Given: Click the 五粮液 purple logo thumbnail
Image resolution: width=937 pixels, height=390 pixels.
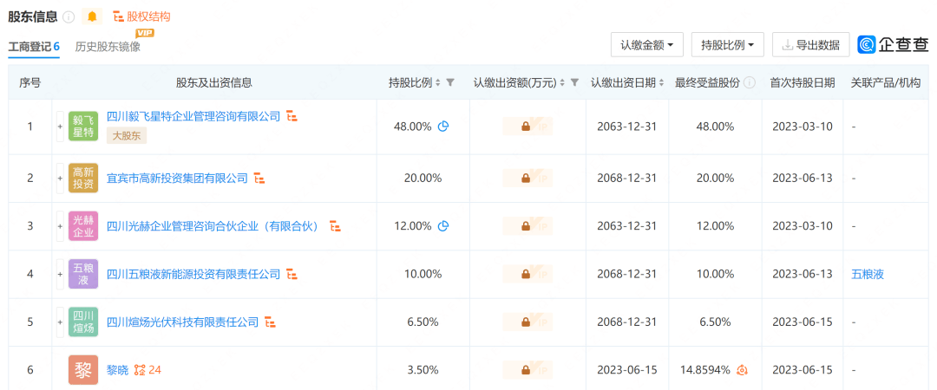Looking at the screenshot, I should point(83,274).
